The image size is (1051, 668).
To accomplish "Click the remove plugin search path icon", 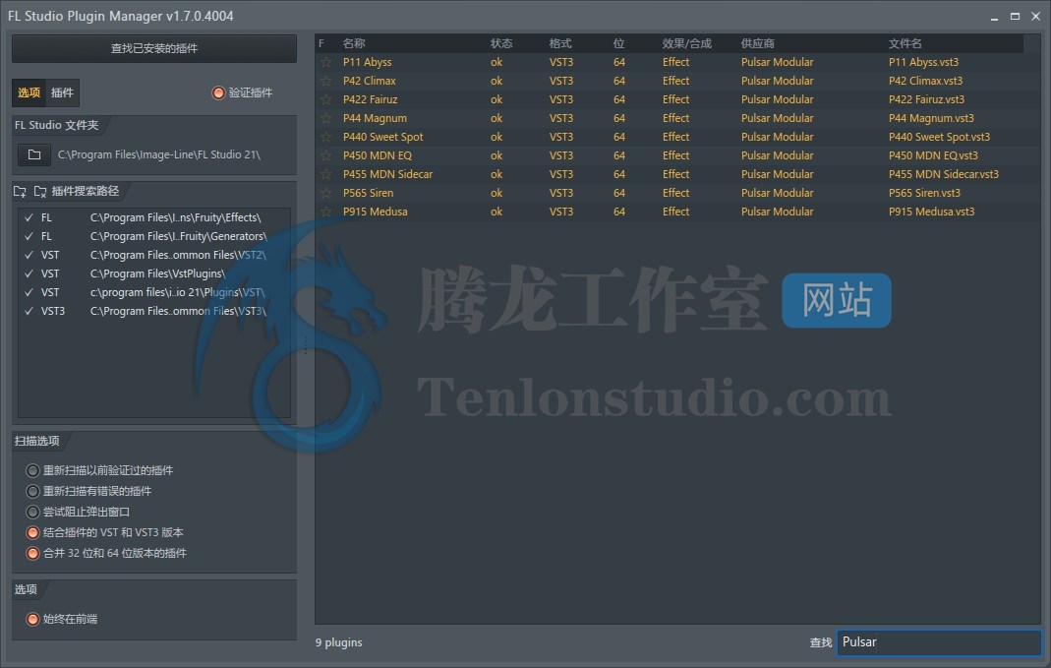I will click(x=40, y=192).
